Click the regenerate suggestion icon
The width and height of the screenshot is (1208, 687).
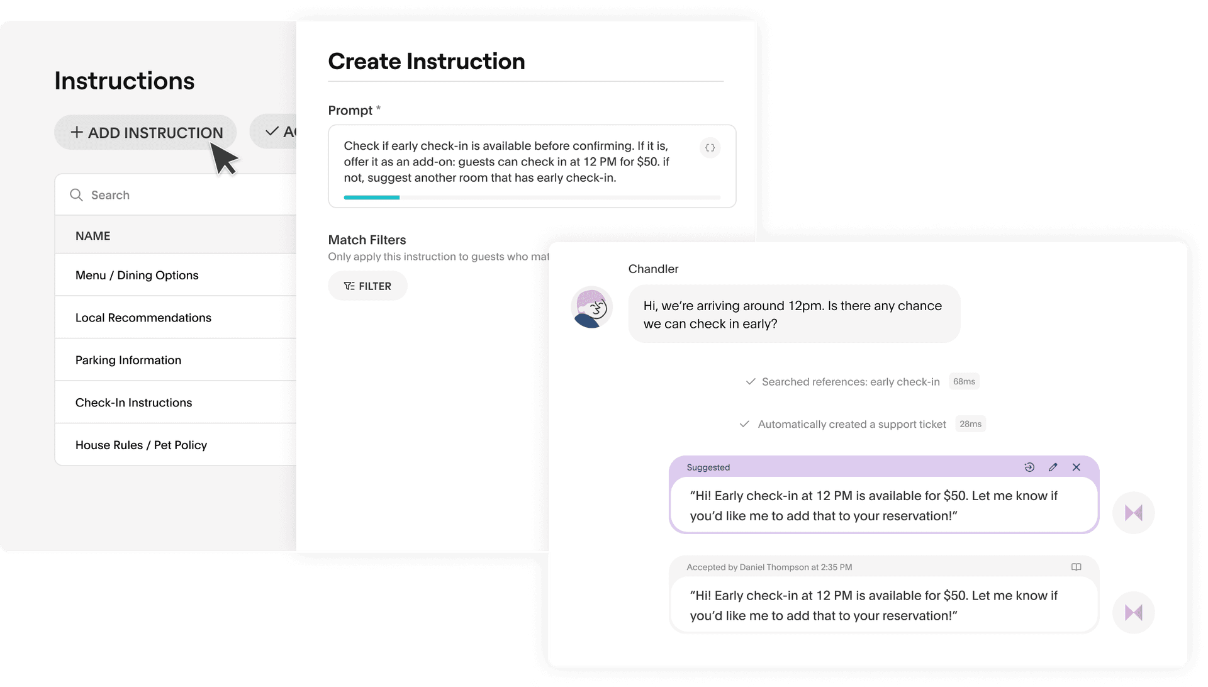(x=1029, y=467)
